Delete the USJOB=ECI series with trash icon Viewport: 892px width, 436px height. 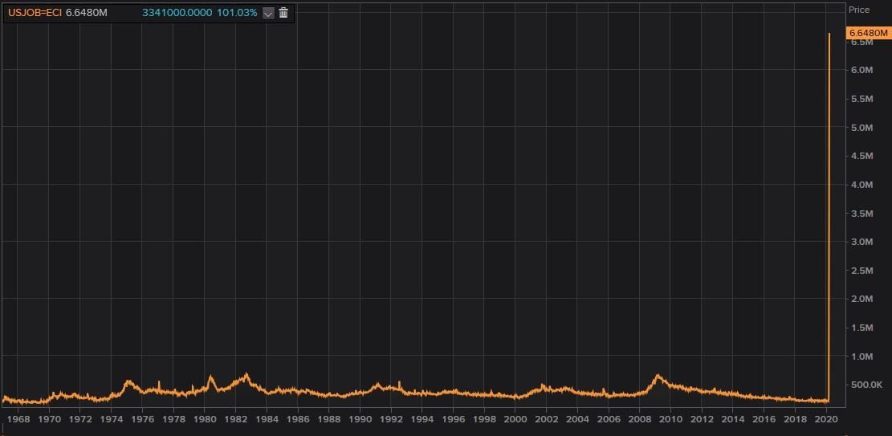click(x=283, y=13)
